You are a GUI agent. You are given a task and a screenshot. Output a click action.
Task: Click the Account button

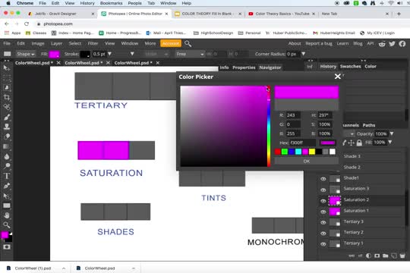171,43
